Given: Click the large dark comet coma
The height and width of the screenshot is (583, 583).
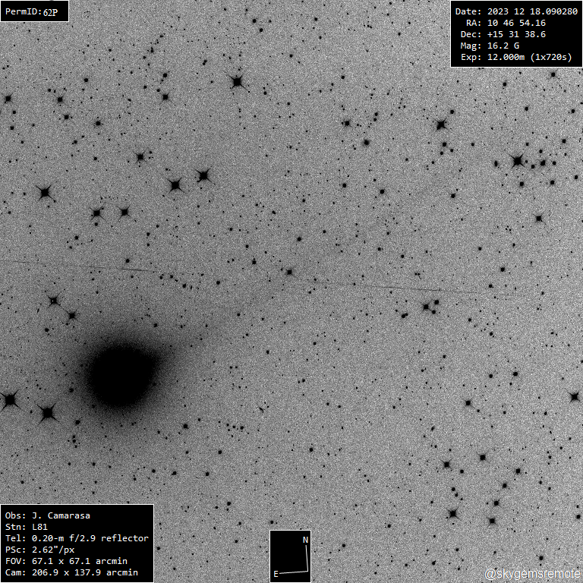Looking at the screenshot, I should coord(122,376).
